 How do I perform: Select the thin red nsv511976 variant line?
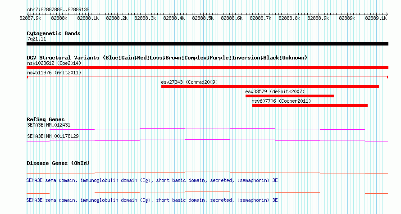click(207, 77)
